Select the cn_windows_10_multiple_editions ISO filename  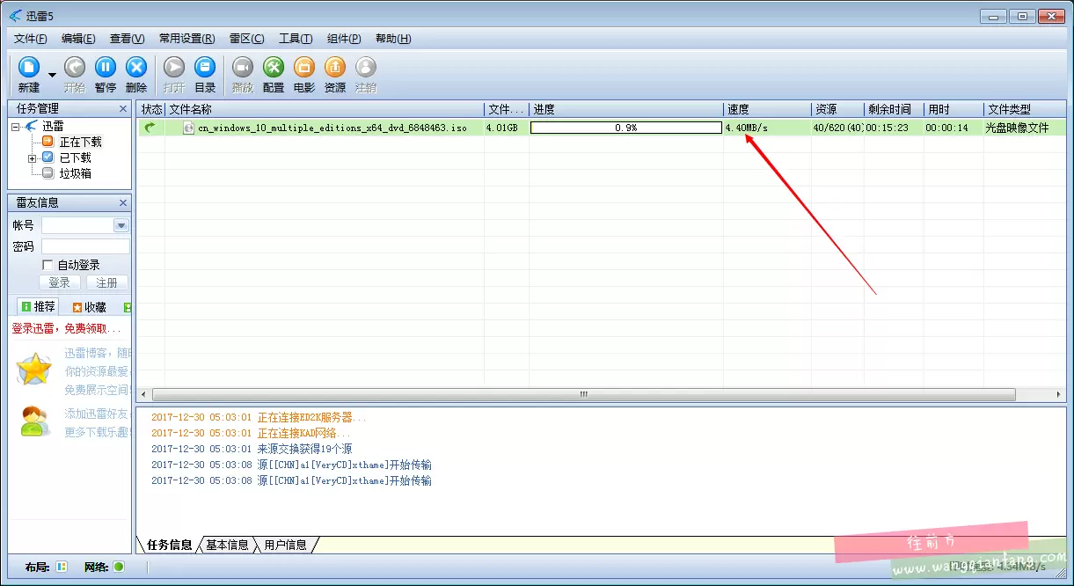click(332, 128)
